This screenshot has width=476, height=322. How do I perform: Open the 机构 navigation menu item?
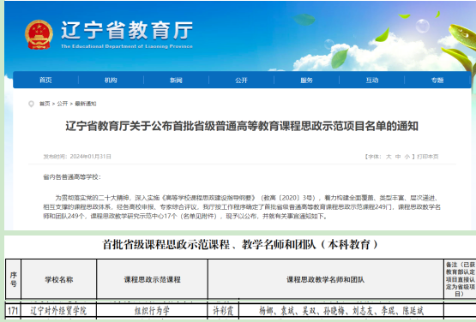[111, 80]
